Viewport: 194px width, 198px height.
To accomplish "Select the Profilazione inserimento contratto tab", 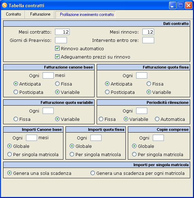I will click(x=87, y=15).
